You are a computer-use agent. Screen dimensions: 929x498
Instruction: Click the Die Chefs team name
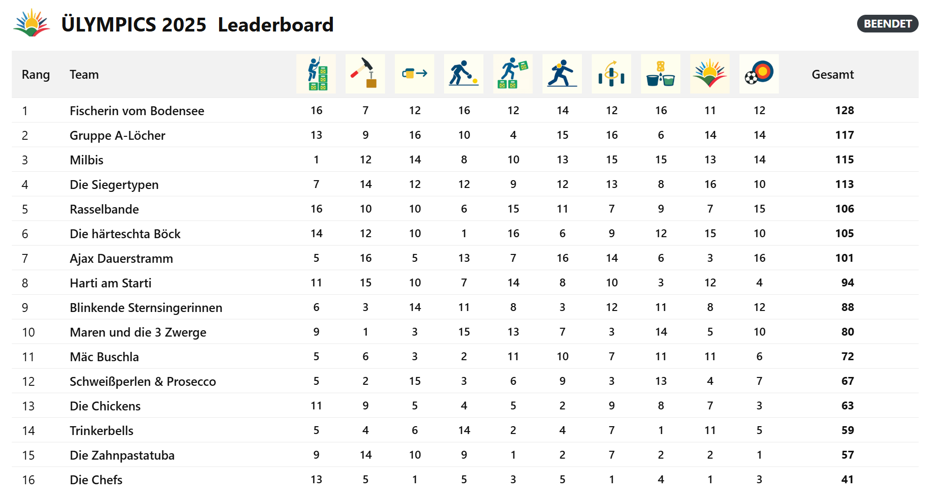click(x=96, y=480)
